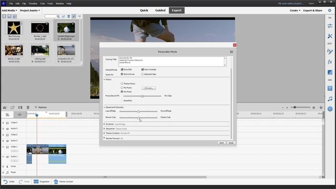Expand the Sequence section
336x189 pixels.
click(x=104, y=129)
